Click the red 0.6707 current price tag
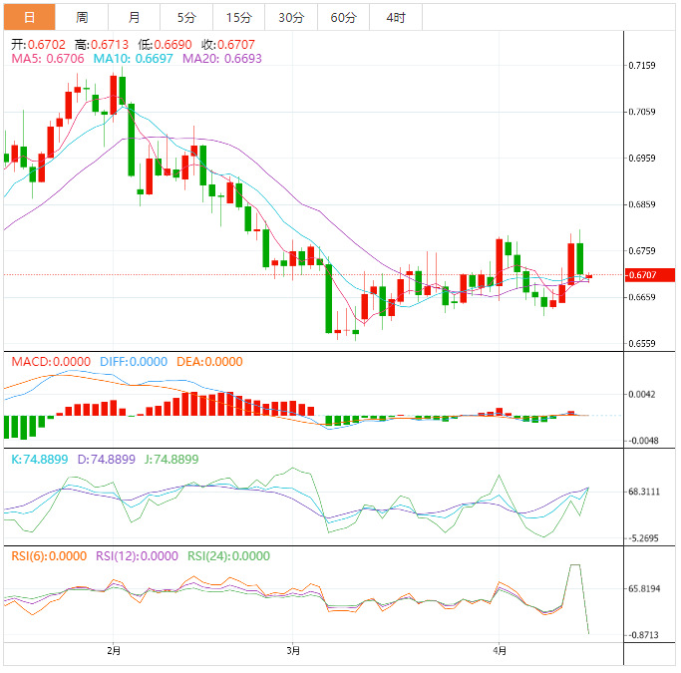The image size is (681, 673). point(649,275)
